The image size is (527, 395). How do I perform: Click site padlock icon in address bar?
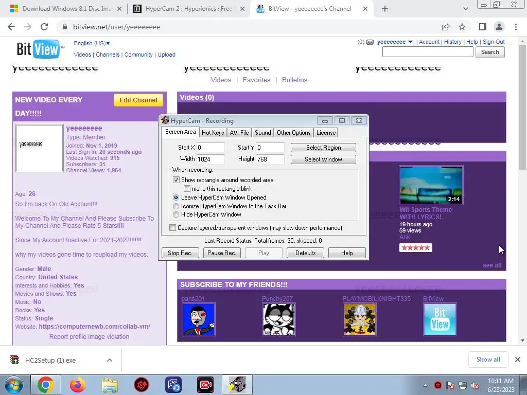click(x=65, y=27)
